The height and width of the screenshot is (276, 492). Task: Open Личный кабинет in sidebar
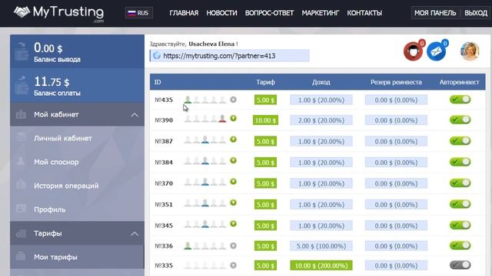[77, 138]
